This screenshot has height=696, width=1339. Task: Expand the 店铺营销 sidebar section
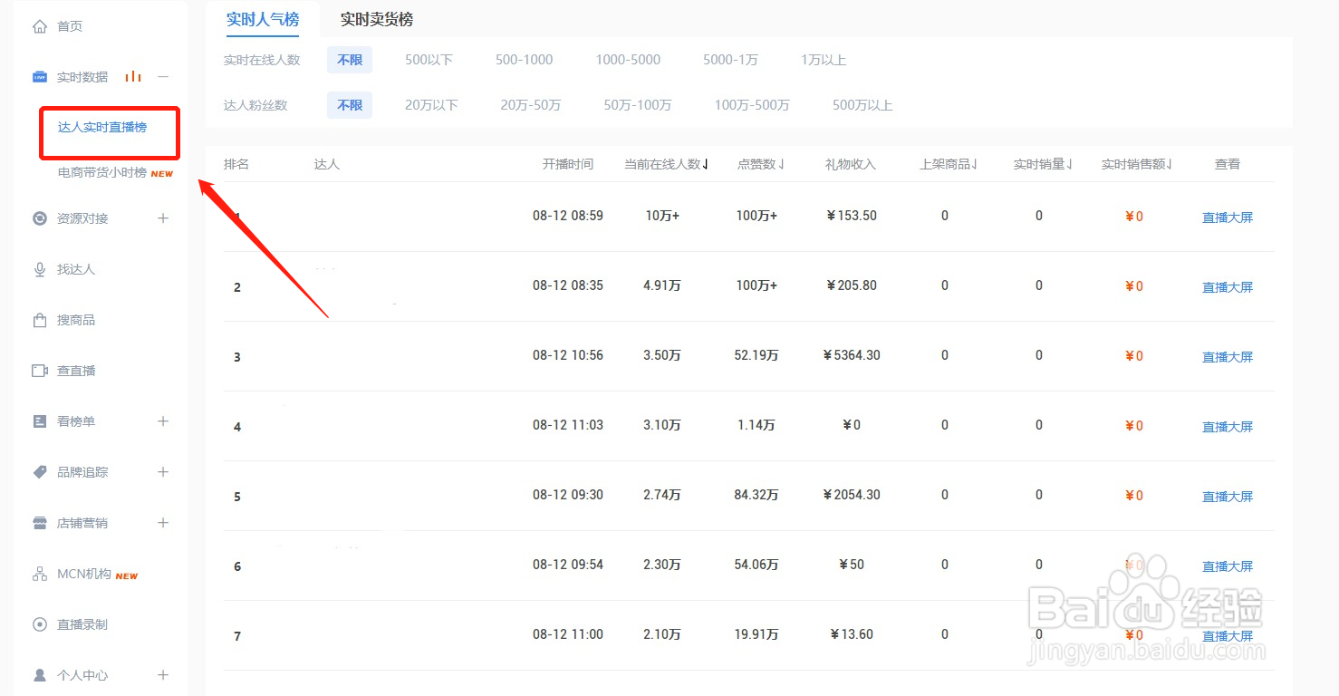[163, 523]
